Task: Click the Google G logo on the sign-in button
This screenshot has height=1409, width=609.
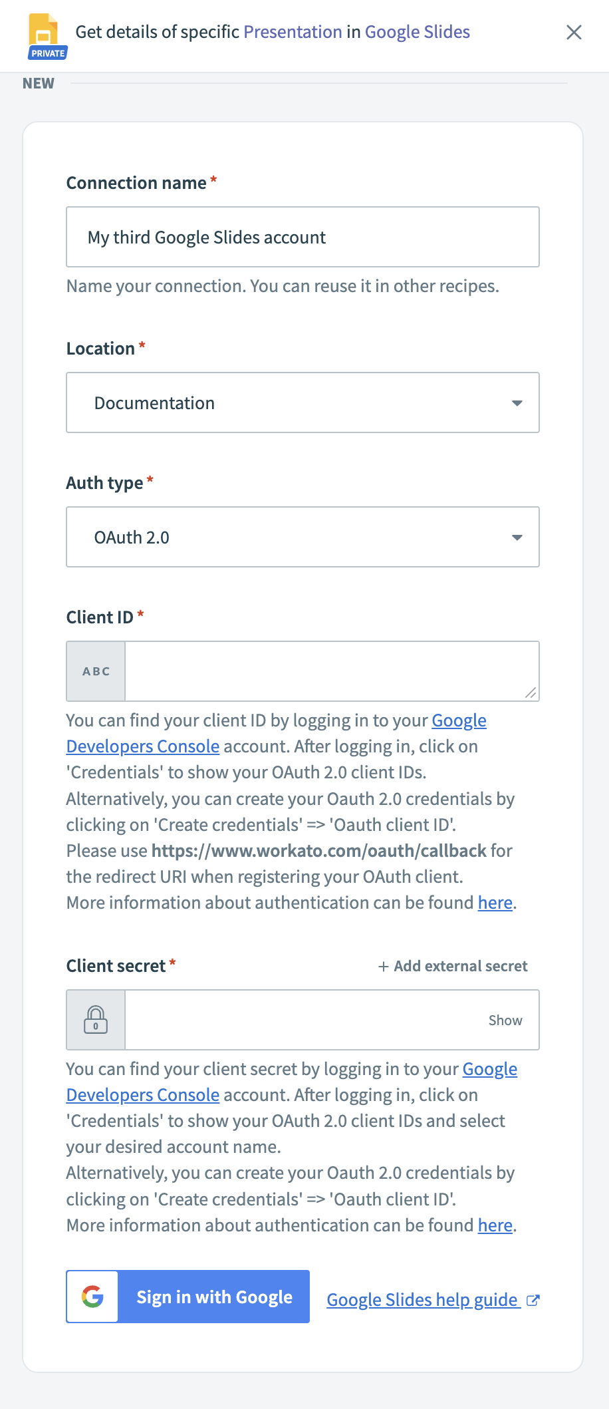Action: [x=92, y=1296]
